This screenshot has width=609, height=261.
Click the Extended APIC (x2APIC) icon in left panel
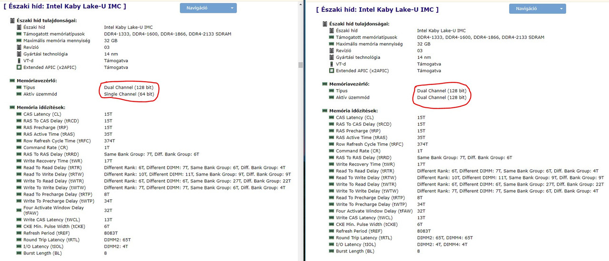(19, 67)
